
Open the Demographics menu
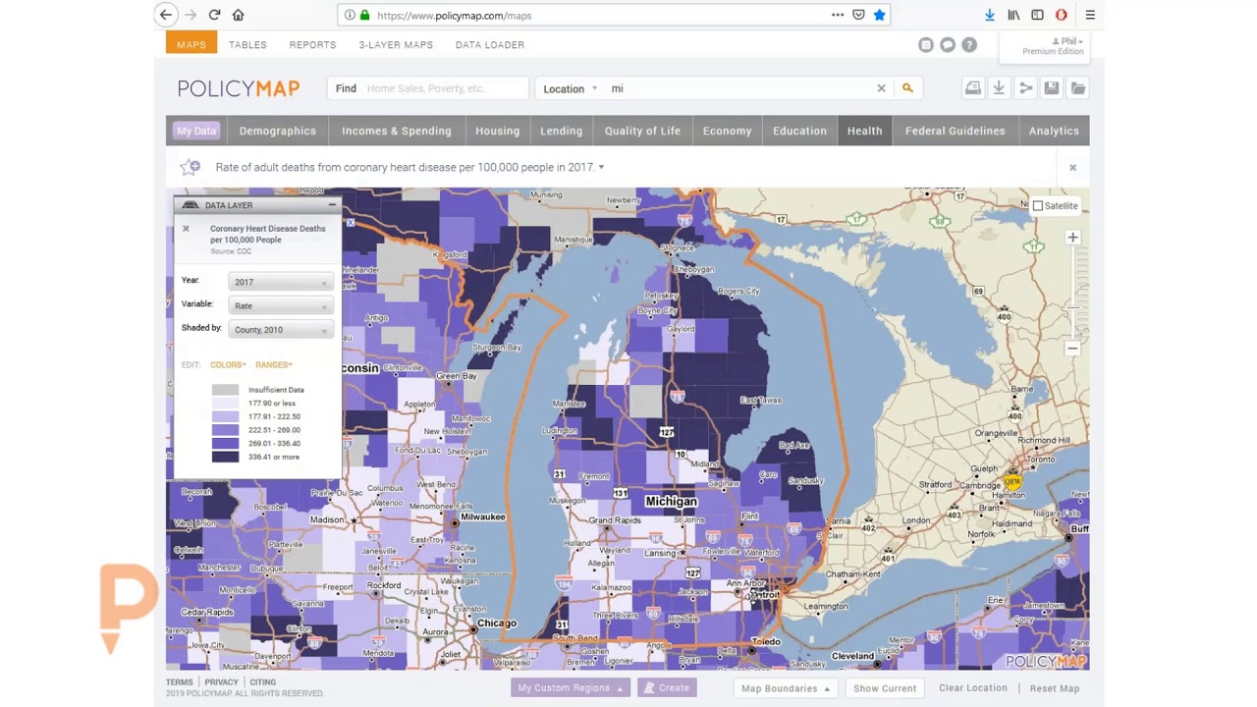(278, 131)
